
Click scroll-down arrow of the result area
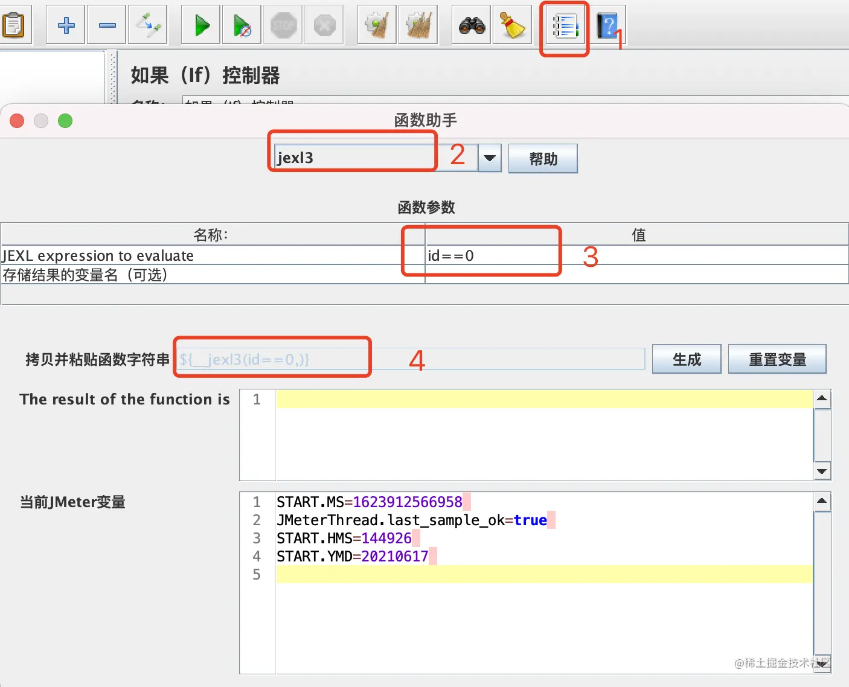click(x=822, y=471)
